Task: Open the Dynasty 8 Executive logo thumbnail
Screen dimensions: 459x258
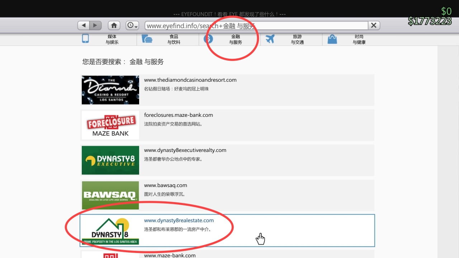Action: 110,160
